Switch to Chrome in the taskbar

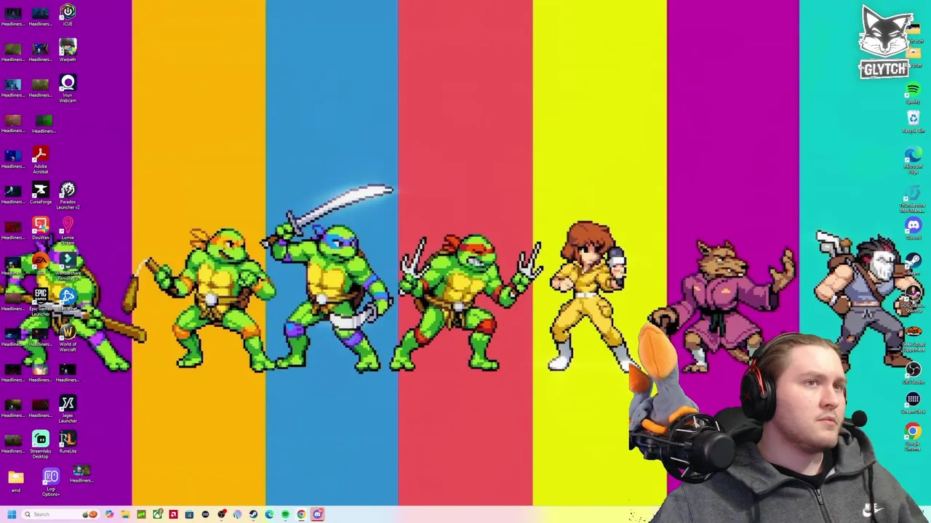click(301, 514)
